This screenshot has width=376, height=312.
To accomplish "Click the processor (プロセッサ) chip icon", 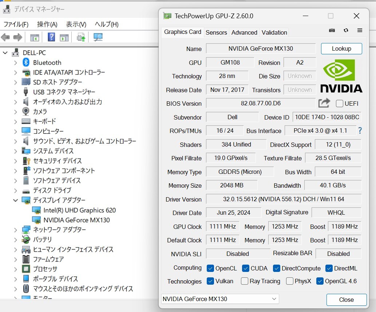I will (x=26, y=269).
